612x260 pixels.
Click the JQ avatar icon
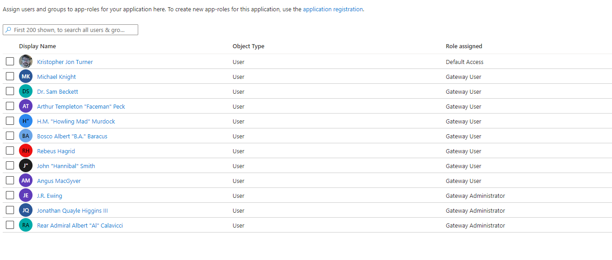coord(26,210)
